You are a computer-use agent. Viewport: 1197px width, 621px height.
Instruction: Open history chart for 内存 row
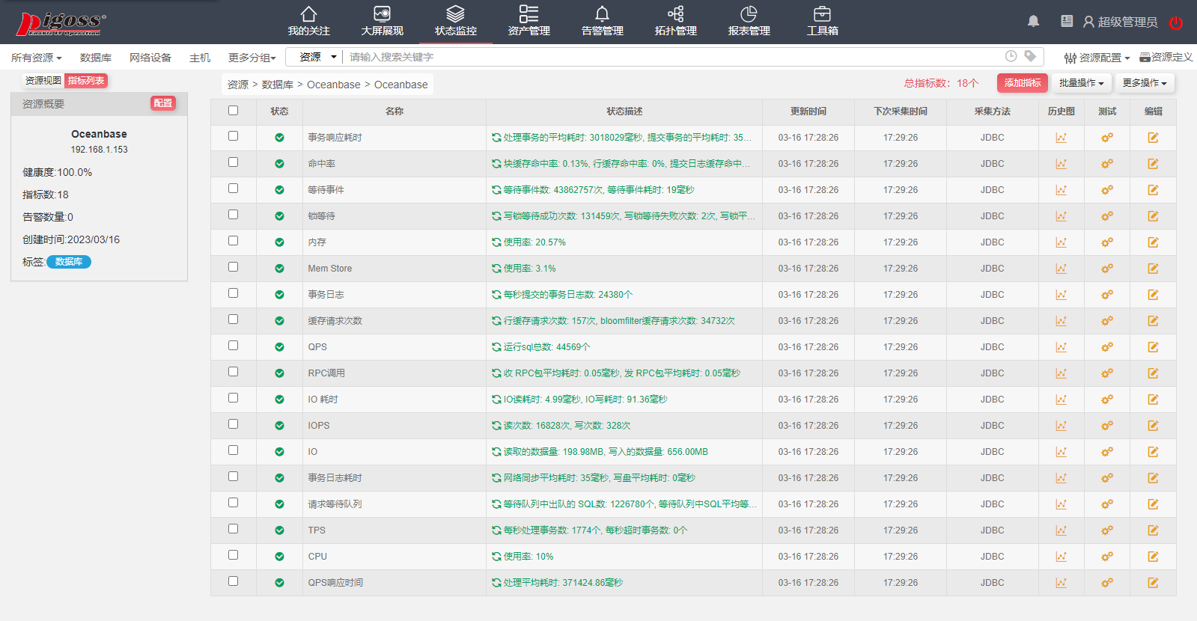(x=1061, y=242)
